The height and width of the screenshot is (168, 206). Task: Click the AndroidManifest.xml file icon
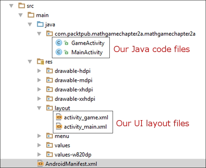tap(40, 164)
